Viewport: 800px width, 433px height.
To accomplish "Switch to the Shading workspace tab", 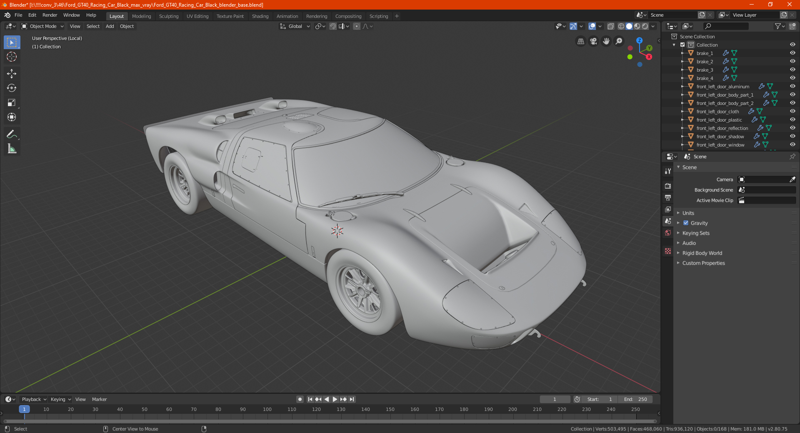I will 260,16.
